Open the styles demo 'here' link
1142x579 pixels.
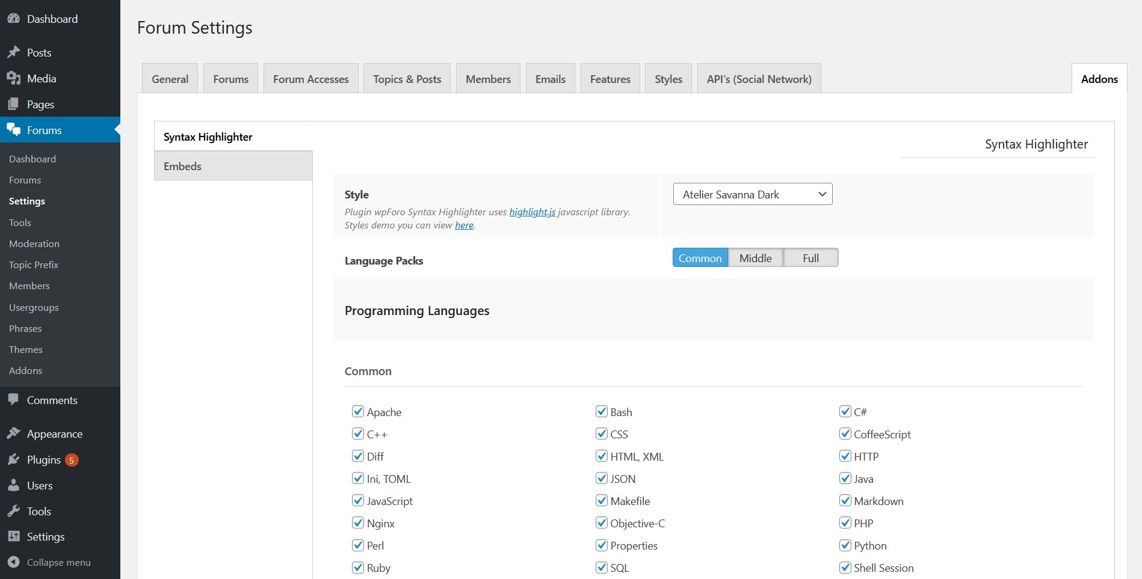(464, 225)
